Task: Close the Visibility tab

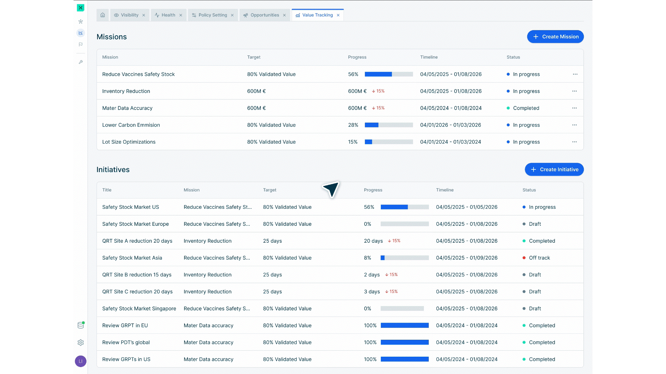Action: [x=144, y=15]
